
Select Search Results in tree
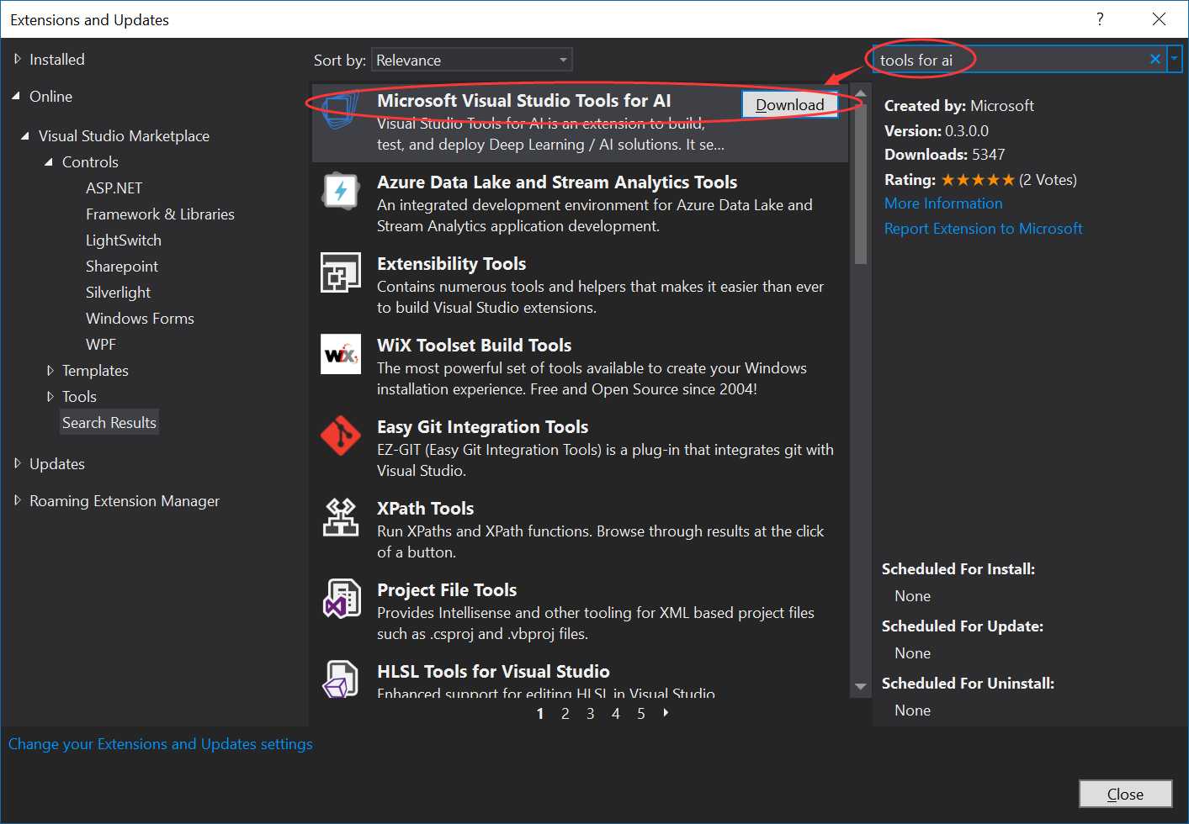109,422
